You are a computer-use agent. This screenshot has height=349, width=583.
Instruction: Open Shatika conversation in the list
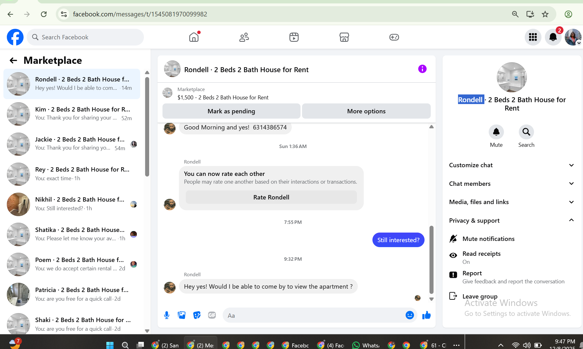pos(72,234)
